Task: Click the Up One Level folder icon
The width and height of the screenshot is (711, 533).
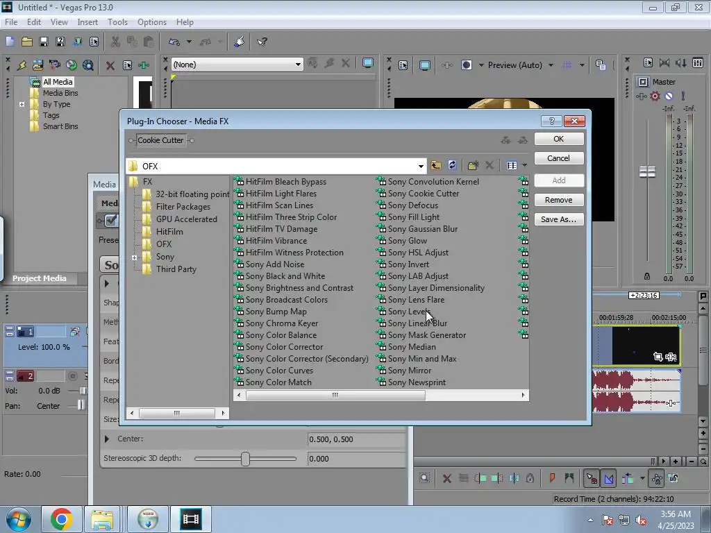Action: [436, 165]
